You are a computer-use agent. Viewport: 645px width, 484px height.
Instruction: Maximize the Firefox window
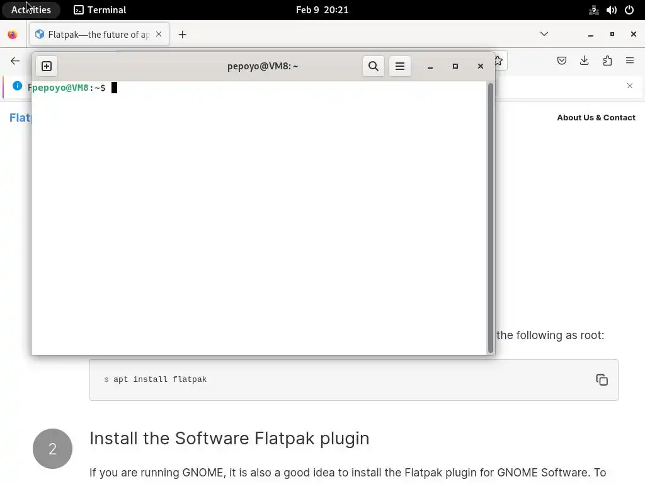pos(612,35)
